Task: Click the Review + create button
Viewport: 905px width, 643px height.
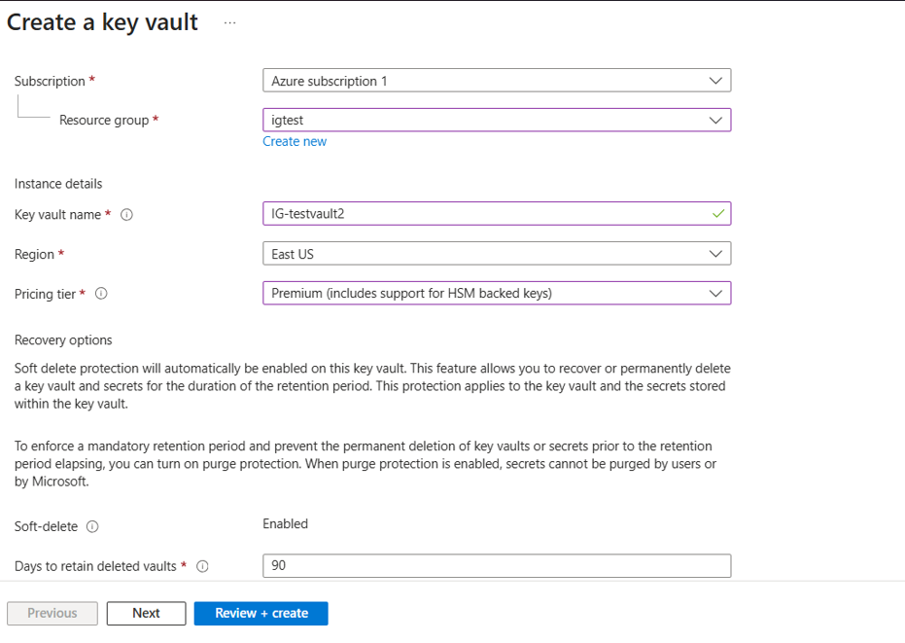Action: (x=261, y=613)
